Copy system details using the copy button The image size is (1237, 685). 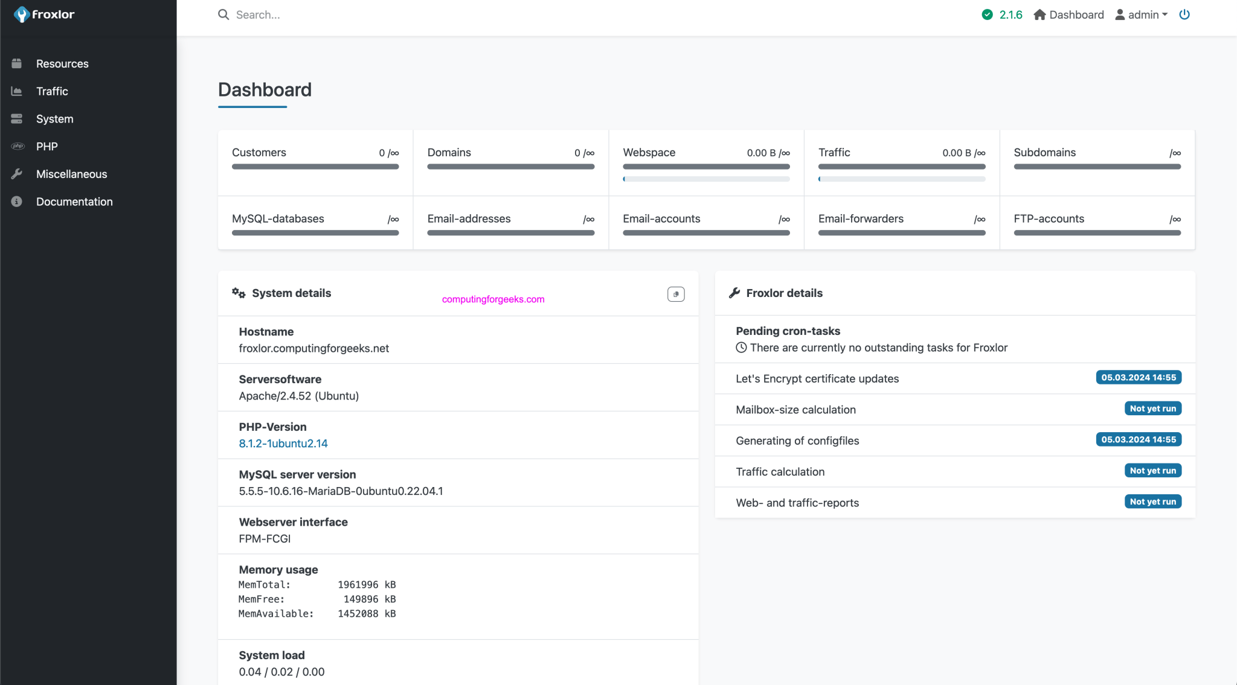pyautogui.click(x=676, y=294)
